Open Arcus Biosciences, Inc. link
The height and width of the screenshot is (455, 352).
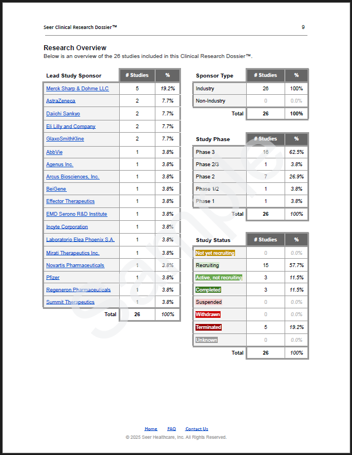(73, 176)
